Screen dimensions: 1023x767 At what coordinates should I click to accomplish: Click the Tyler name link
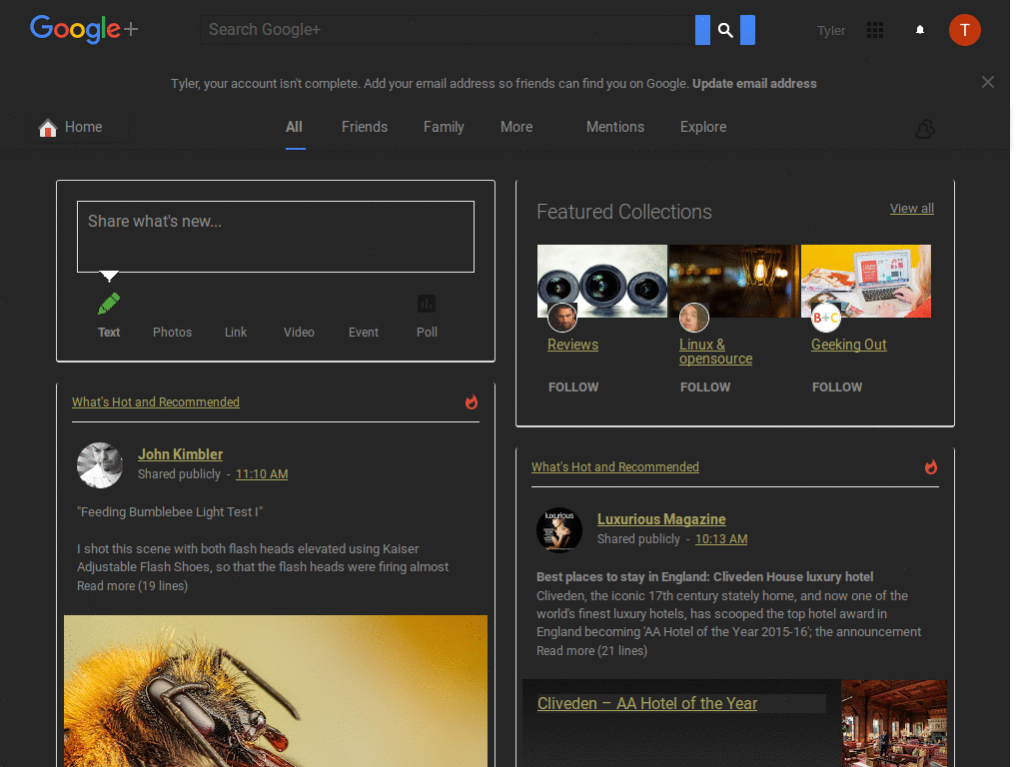pos(830,31)
